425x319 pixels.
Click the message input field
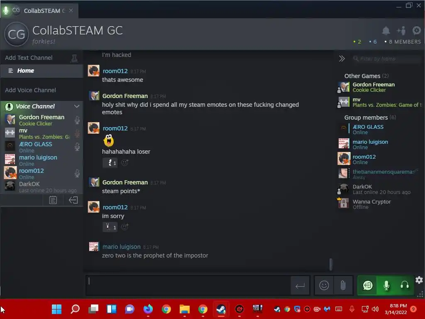pos(188,285)
